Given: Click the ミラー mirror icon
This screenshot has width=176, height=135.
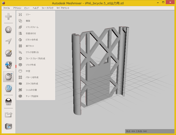Looking at the screenshot, I should [x=20, y=14].
